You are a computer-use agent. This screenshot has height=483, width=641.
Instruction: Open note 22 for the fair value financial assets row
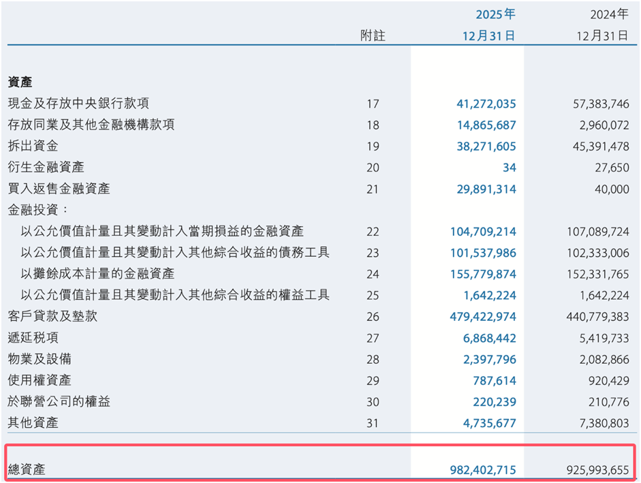point(373,232)
